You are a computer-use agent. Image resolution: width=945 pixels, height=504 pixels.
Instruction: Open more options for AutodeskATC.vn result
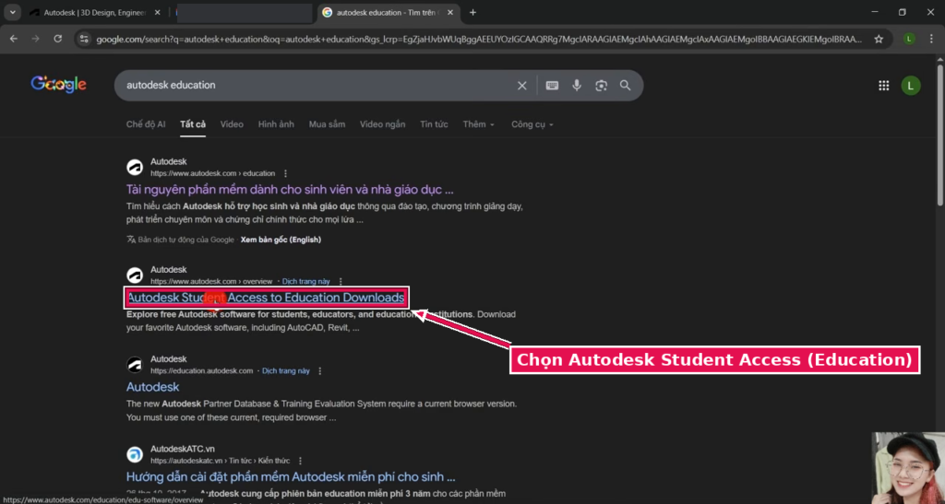(300, 461)
